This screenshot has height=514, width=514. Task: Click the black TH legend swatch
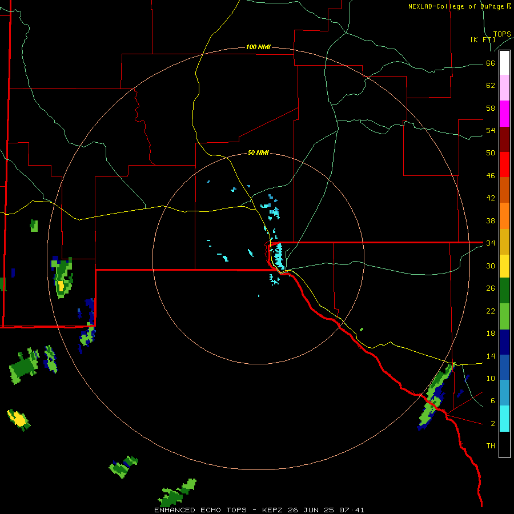pos(504,444)
